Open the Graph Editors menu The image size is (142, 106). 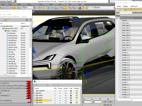(35, 4)
